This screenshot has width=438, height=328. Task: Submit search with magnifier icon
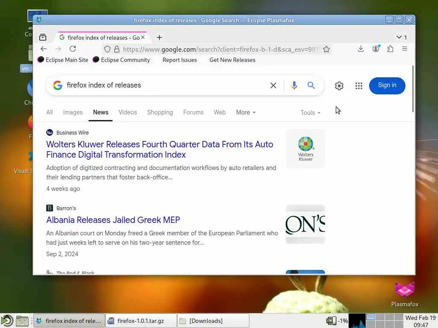(311, 85)
